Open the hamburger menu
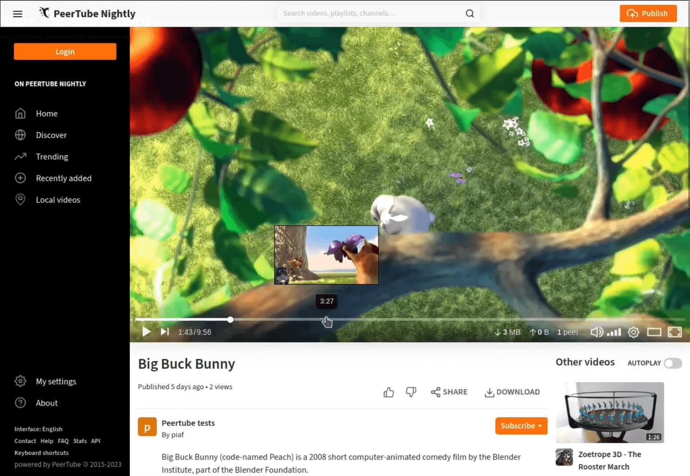The width and height of the screenshot is (690, 476). click(17, 13)
